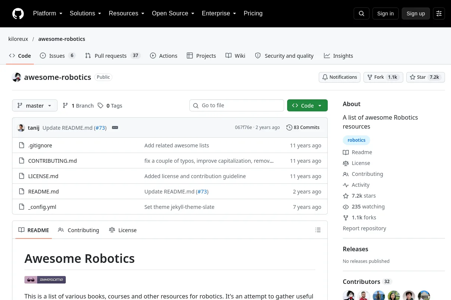Expand the commit message ellipsis icon

(115, 127)
